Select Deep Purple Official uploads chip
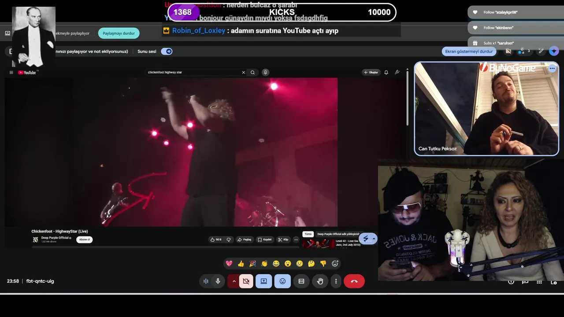This screenshot has height=317, width=564. pyautogui.click(x=338, y=234)
